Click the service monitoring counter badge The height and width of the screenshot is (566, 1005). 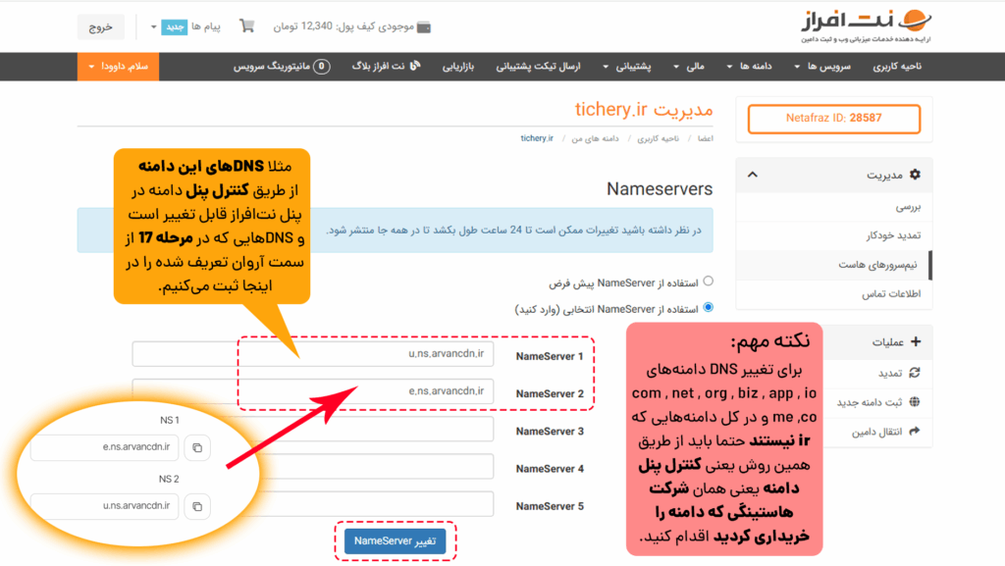[x=322, y=66]
